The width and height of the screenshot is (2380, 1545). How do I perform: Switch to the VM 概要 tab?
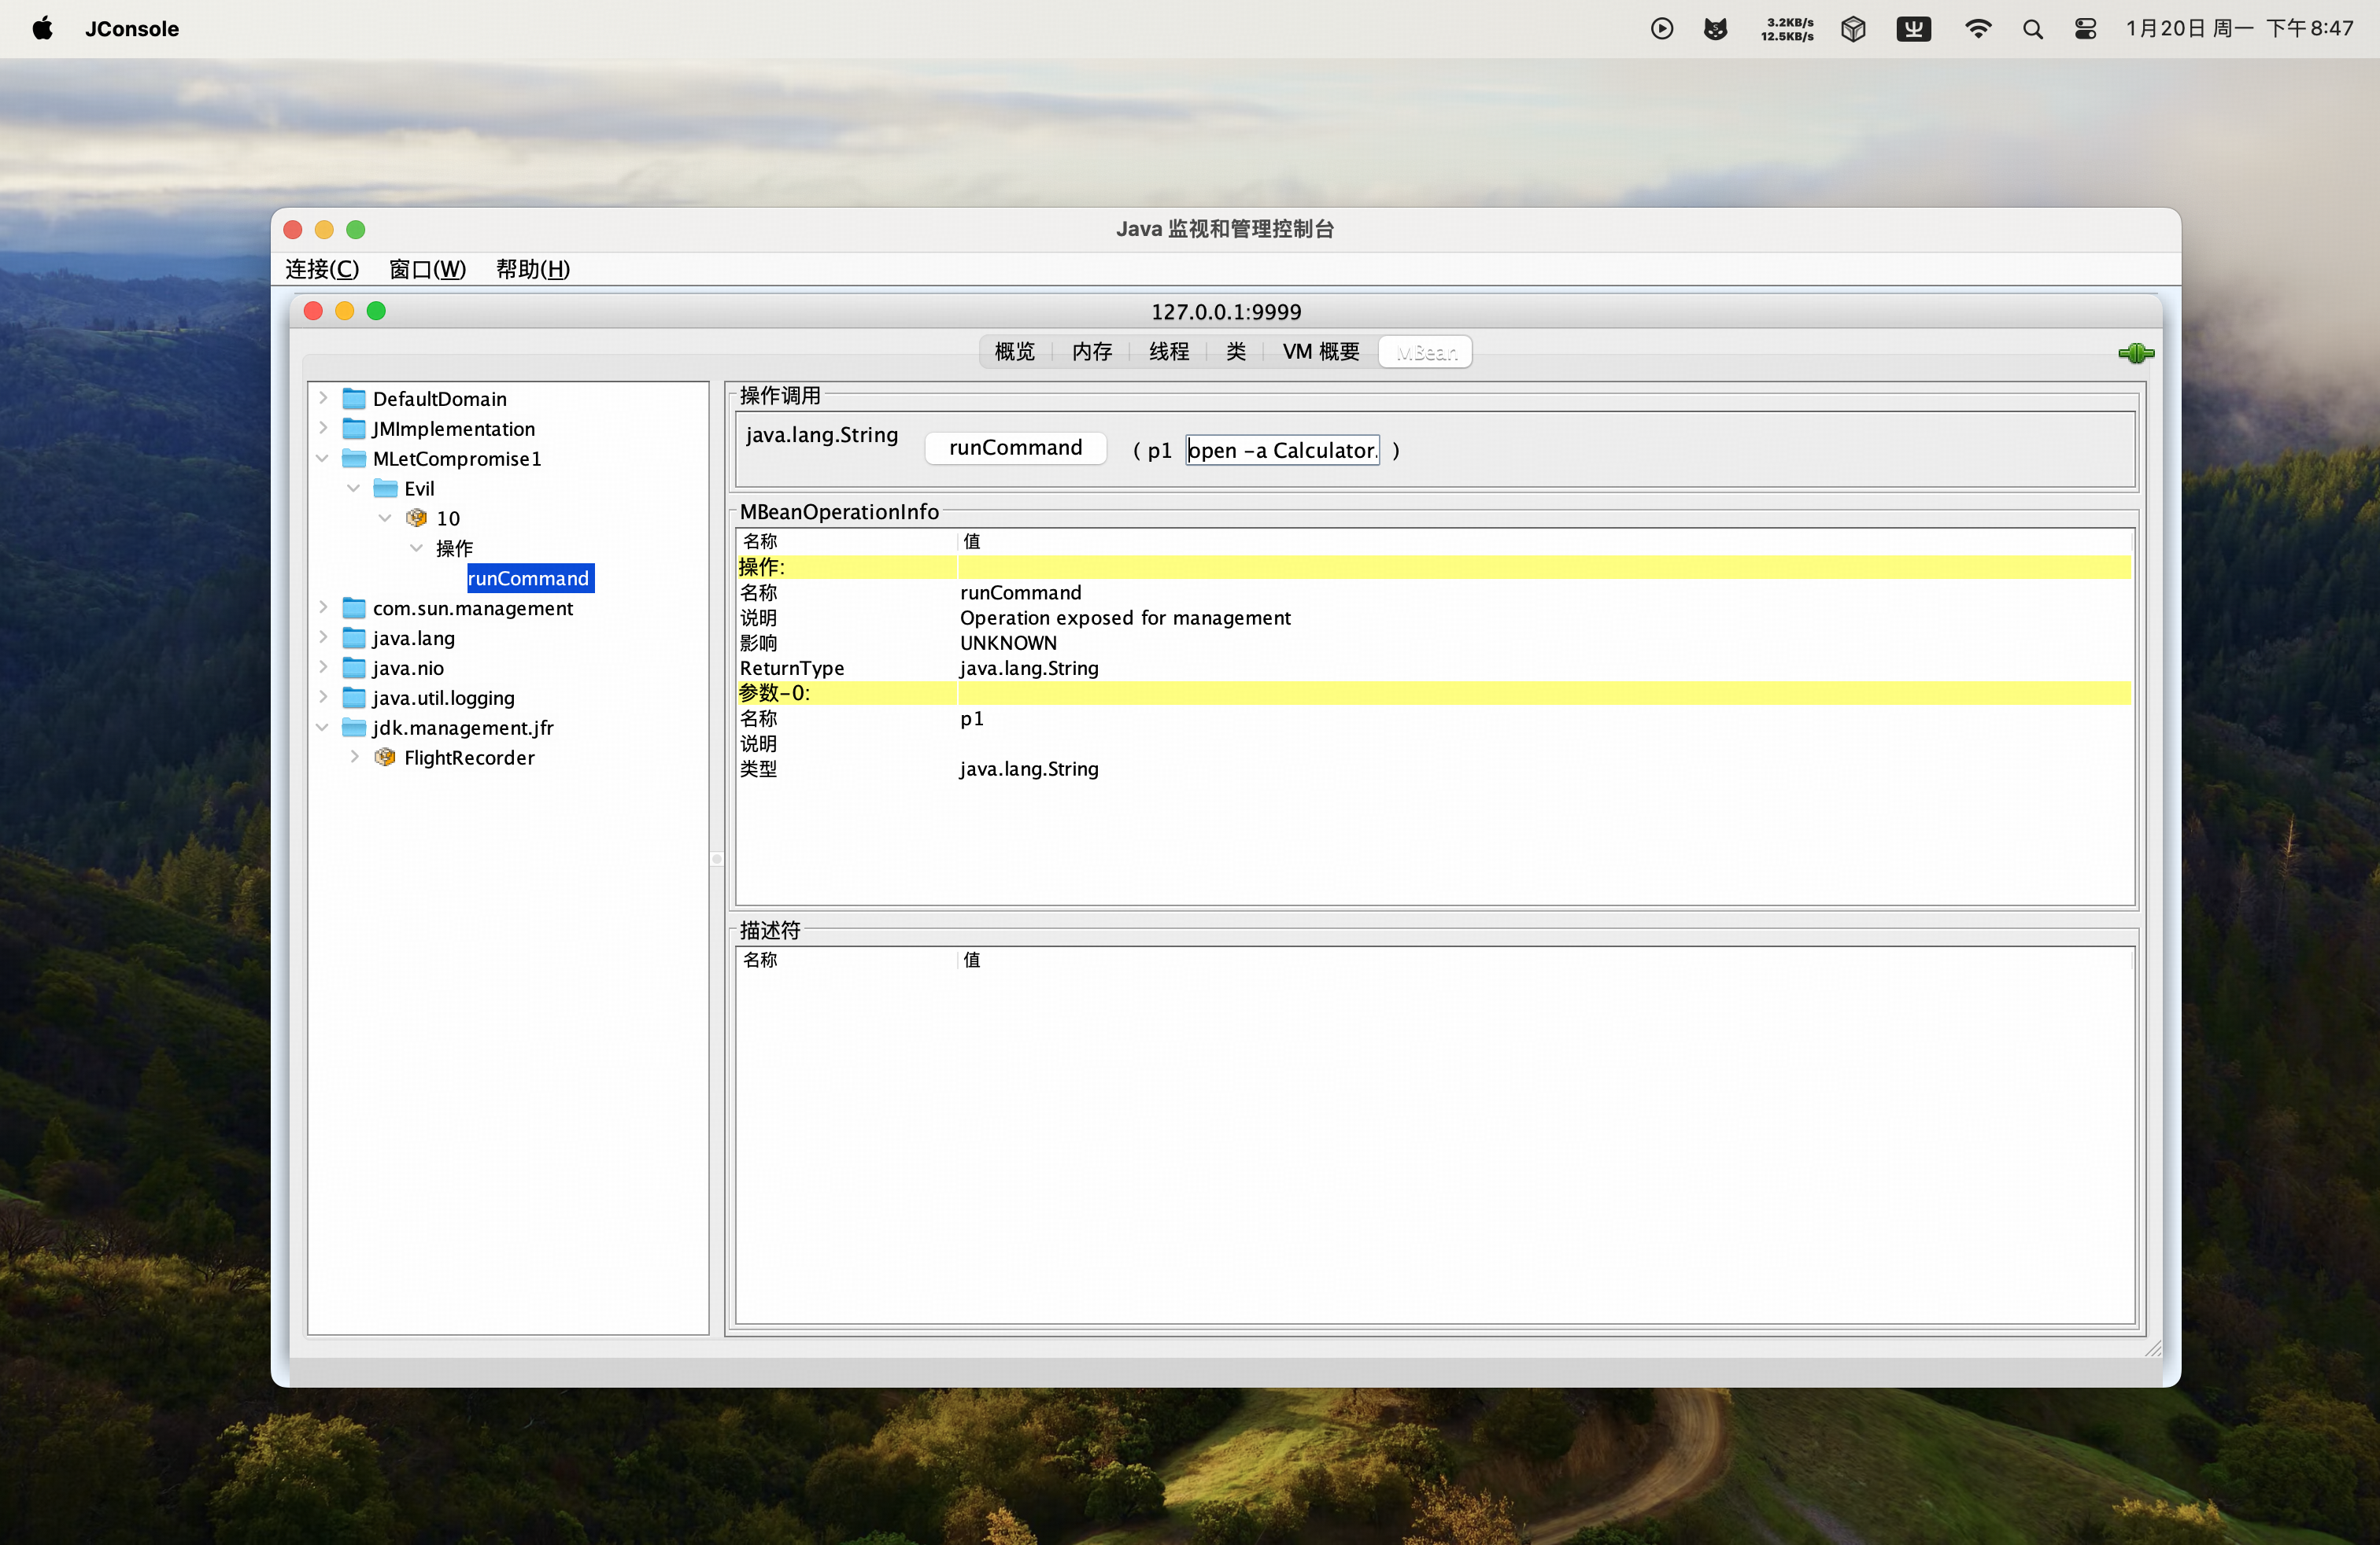pyautogui.click(x=1320, y=352)
